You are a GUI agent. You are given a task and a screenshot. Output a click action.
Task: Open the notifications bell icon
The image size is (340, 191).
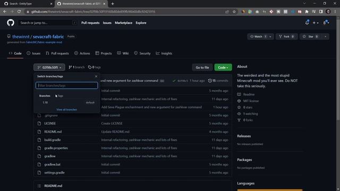tap(307, 22)
